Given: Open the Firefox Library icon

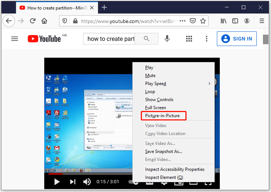Looking at the screenshot, I should (223, 21).
